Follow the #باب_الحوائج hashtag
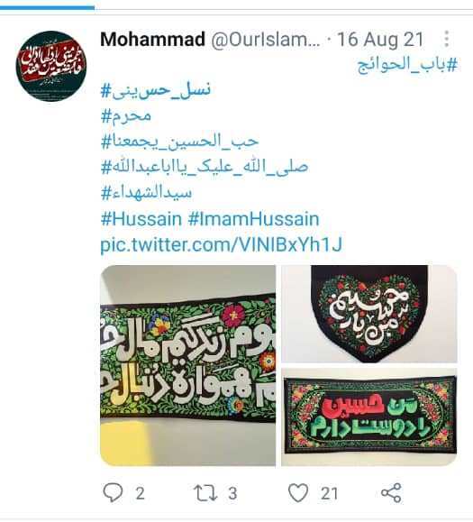Screen dimensions: 473x522 point(408,64)
